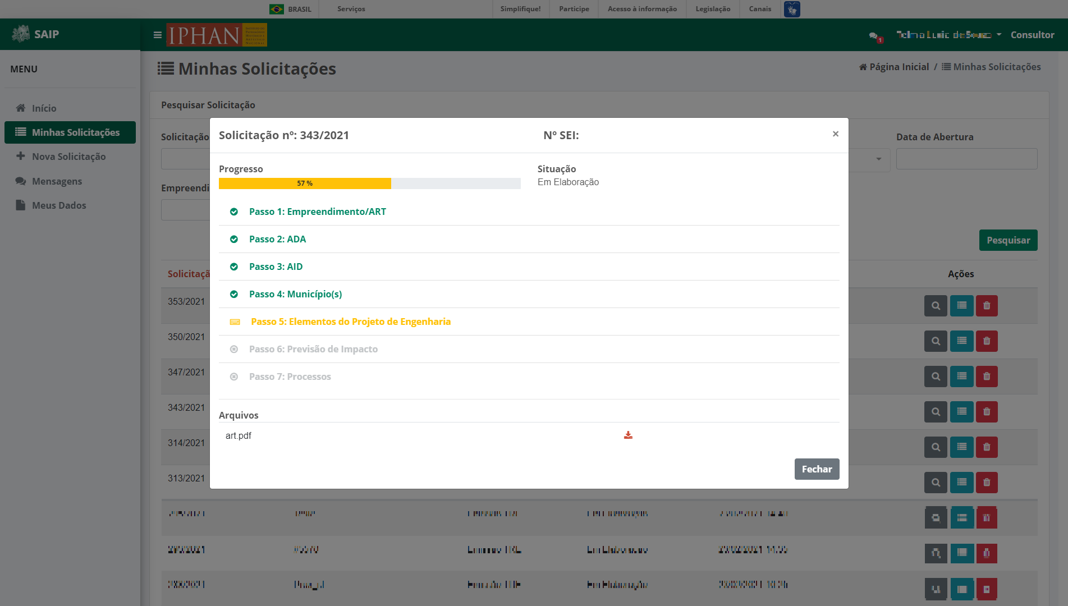The width and height of the screenshot is (1068, 606).
Task: Open Nova Solicitação in sidebar
Action: point(70,157)
